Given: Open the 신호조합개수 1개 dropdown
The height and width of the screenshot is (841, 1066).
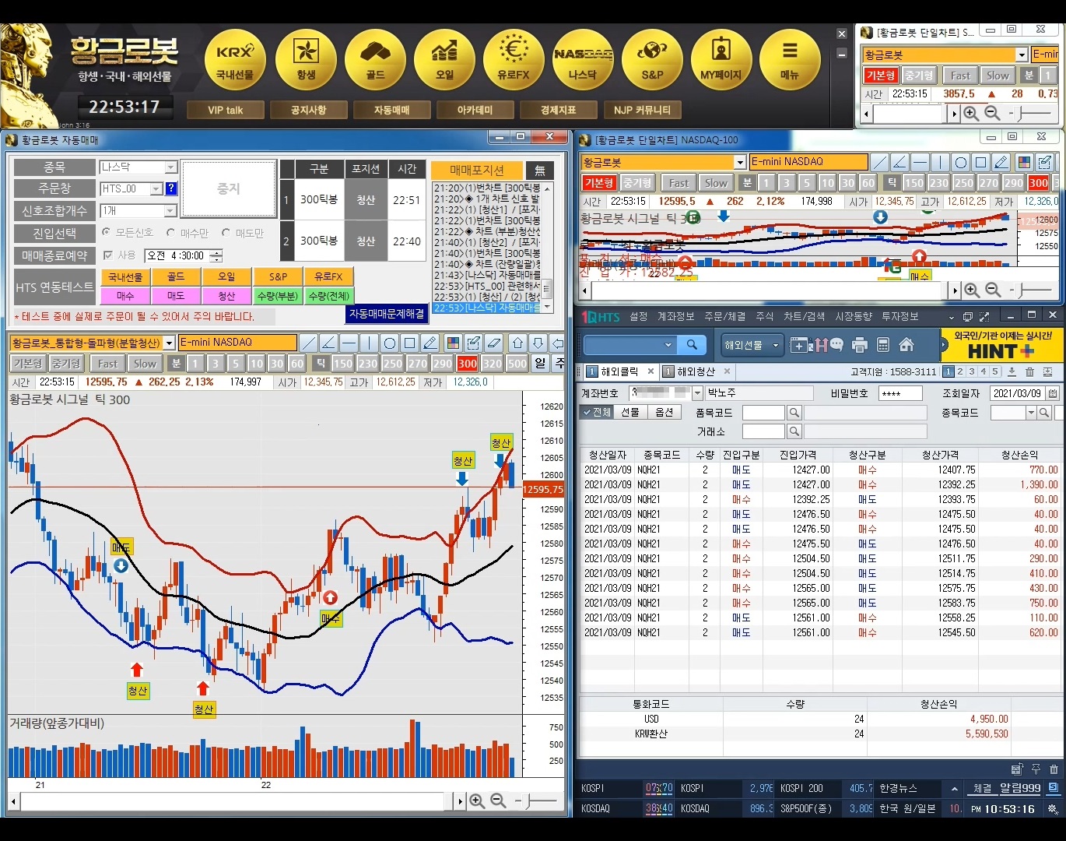Looking at the screenshot, I should [170, 211].
